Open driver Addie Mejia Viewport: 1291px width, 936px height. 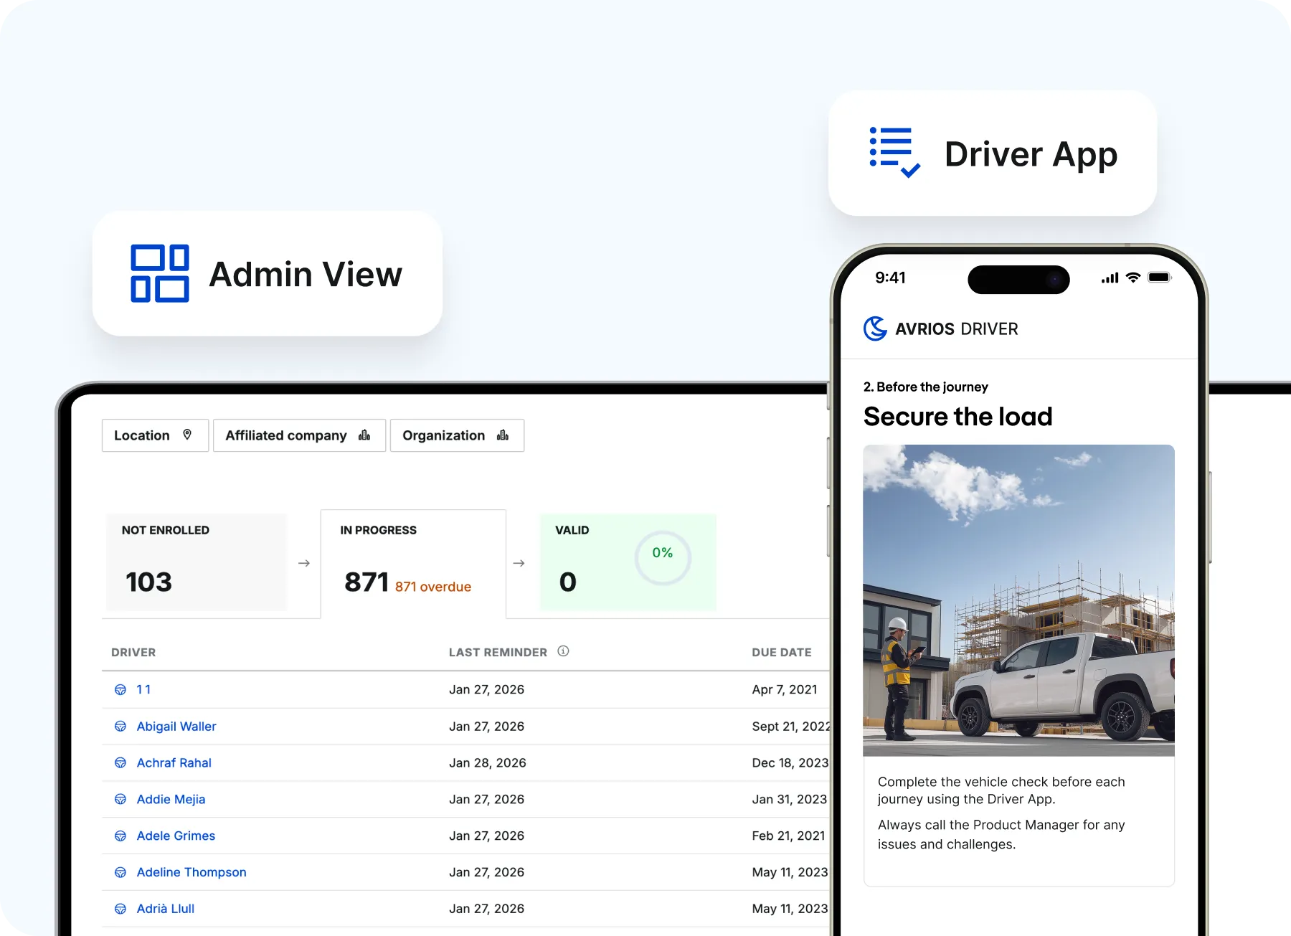coord(171,800)
